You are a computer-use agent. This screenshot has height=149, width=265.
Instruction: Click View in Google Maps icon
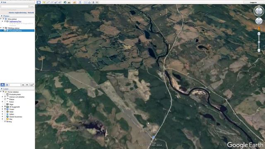tap(97, 2)
